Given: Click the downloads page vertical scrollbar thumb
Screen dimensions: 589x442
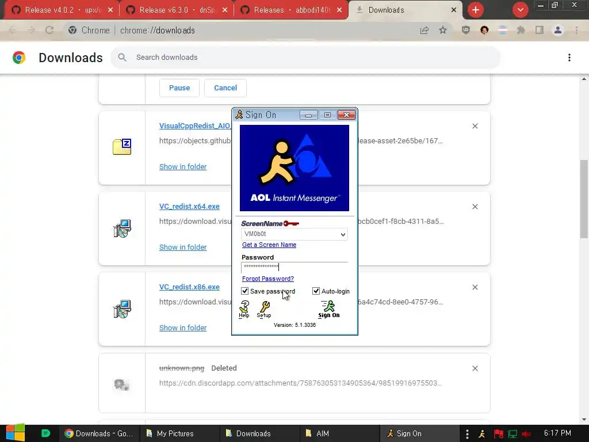Looking at the screenshot, I should point(584,199).
